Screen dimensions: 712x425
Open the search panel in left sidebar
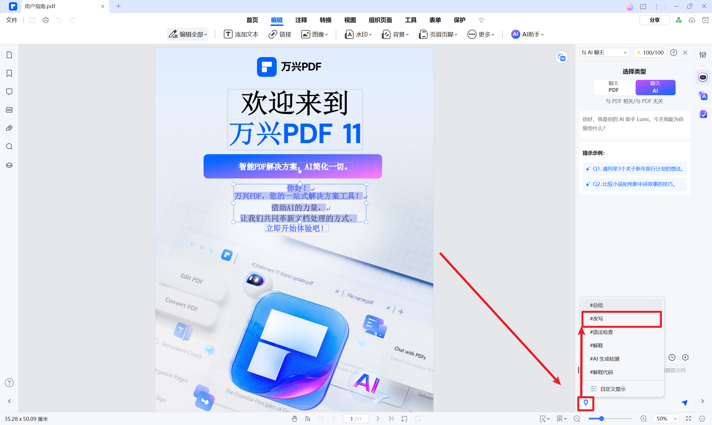coord(9,146)
